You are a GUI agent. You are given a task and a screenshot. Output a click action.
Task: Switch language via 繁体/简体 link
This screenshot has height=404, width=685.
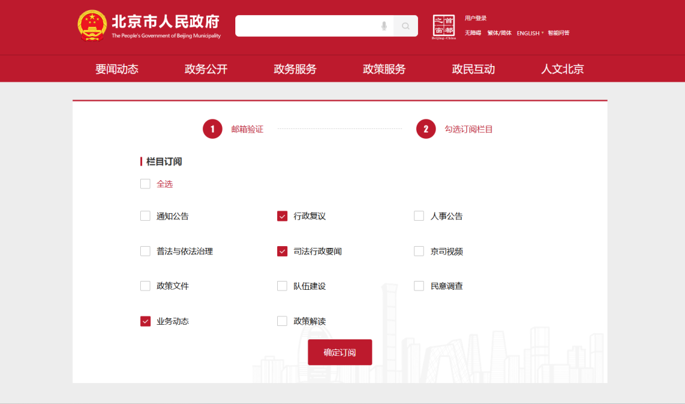(499, 33)
